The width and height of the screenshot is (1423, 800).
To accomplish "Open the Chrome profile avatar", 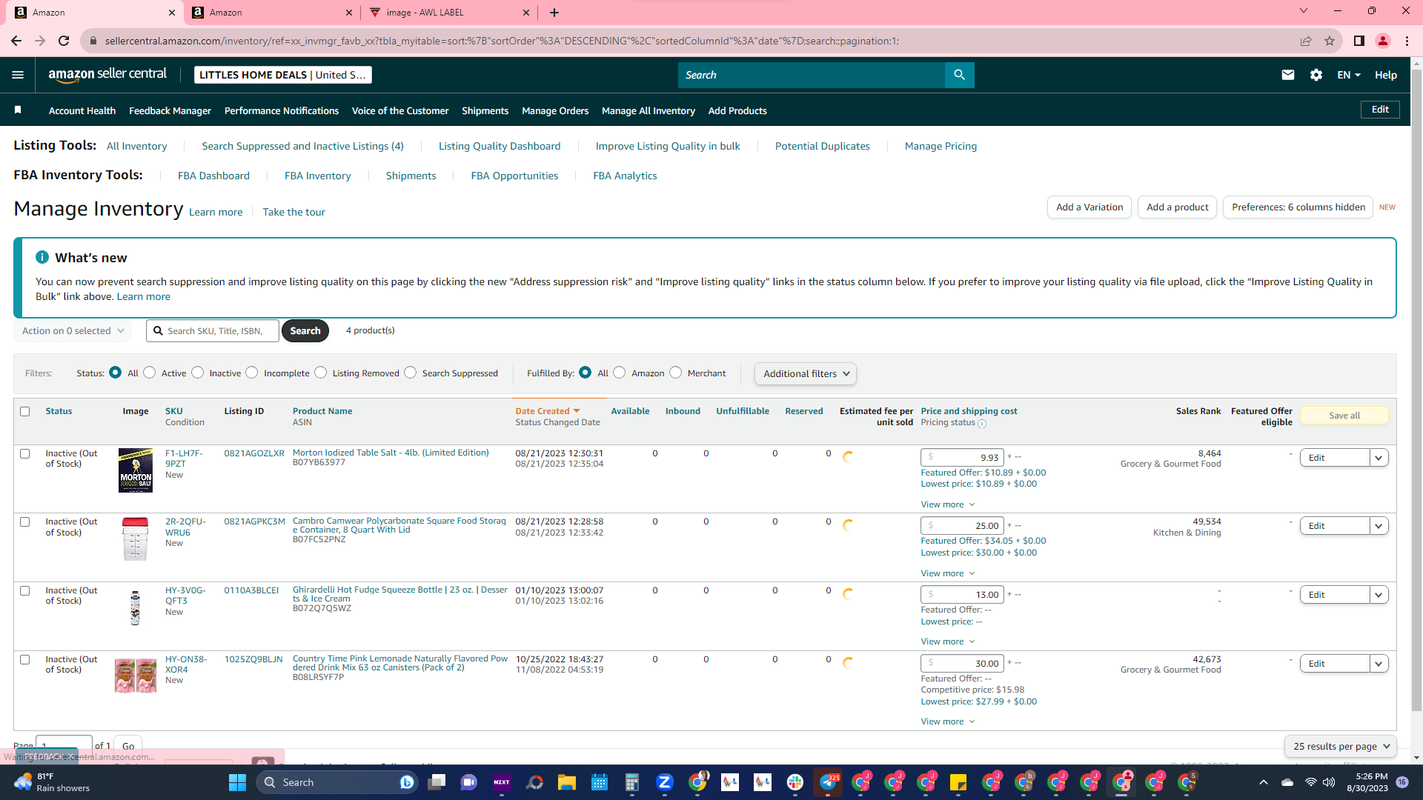I will click(1383, 41).
